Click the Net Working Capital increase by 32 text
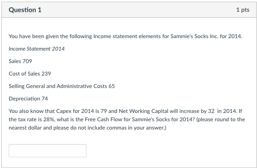The image size is (257, 168). click(166, 111)
